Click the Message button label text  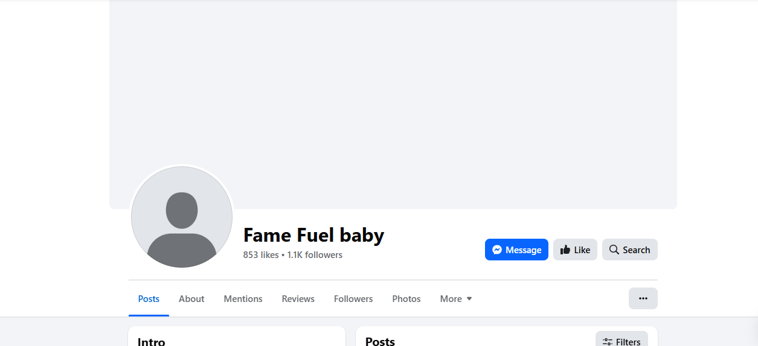point(523,250)
